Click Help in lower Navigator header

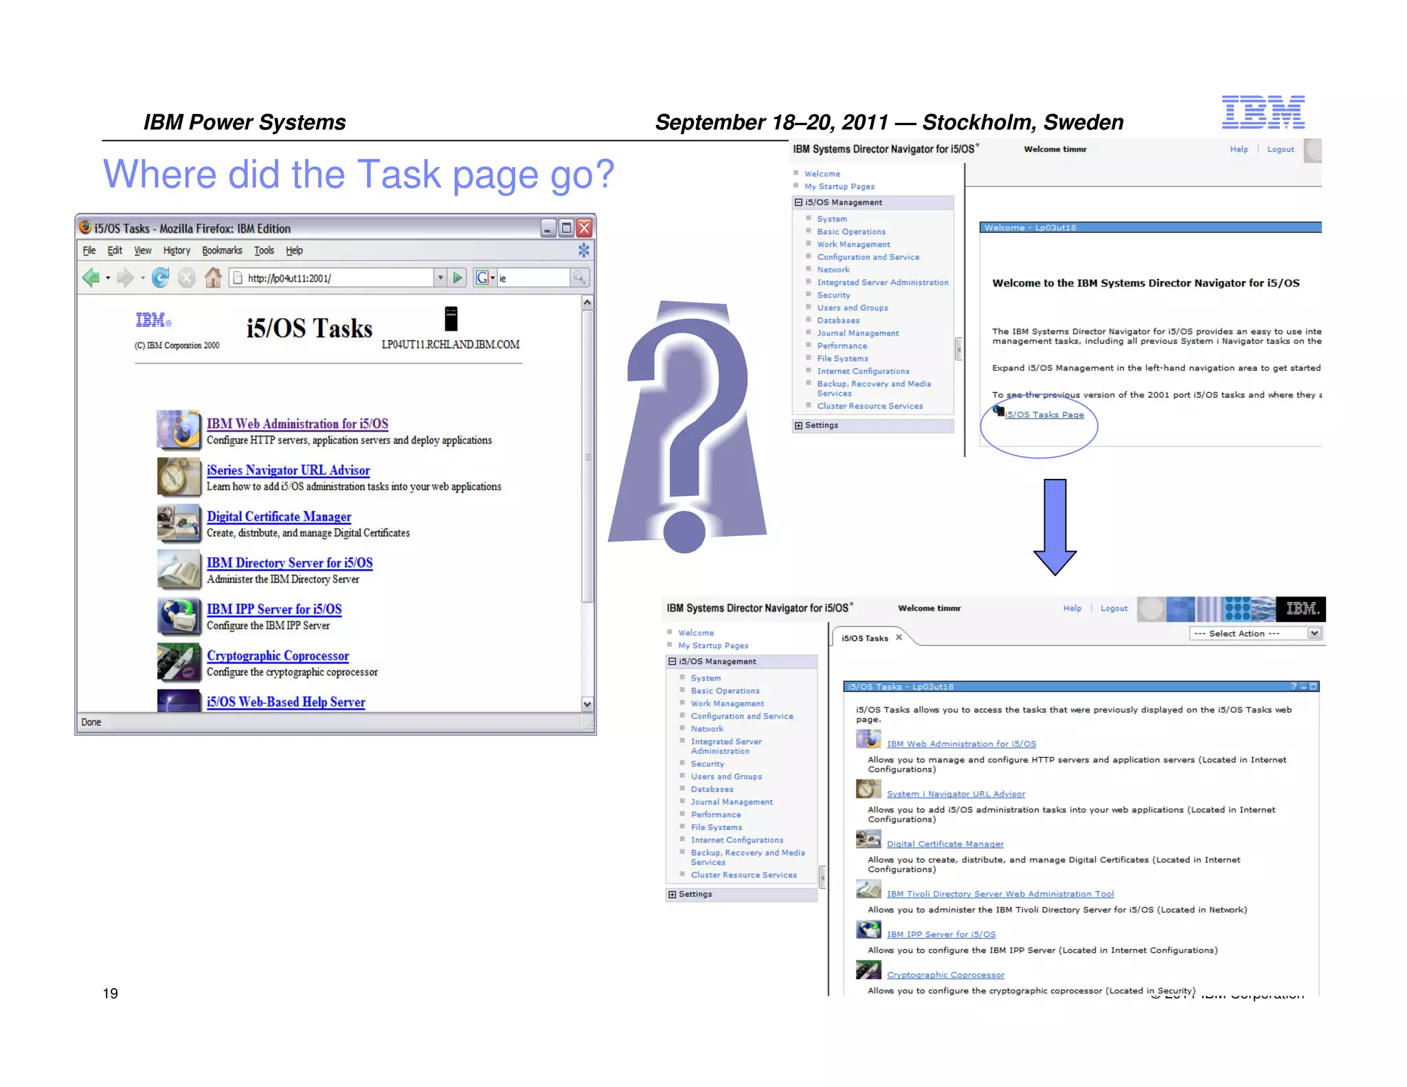(x=1072, y=608)
